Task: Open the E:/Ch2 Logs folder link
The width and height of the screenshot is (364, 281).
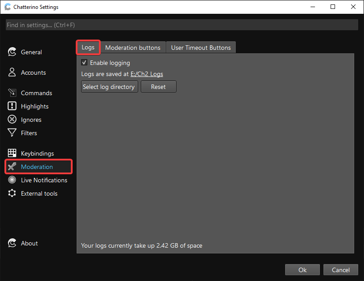Action: [147, 74]
